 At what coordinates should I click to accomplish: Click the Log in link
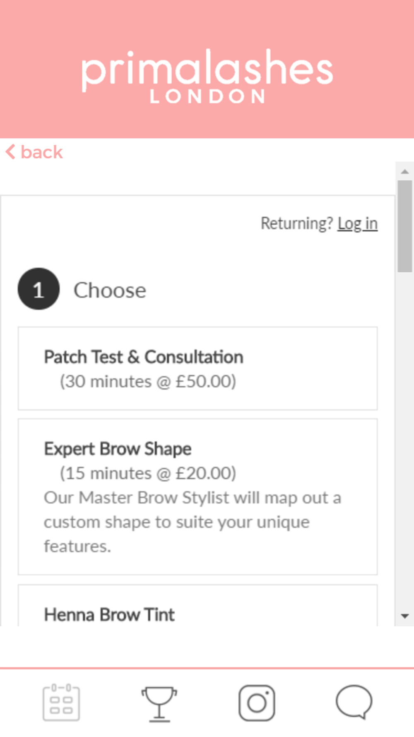point(357,223)
